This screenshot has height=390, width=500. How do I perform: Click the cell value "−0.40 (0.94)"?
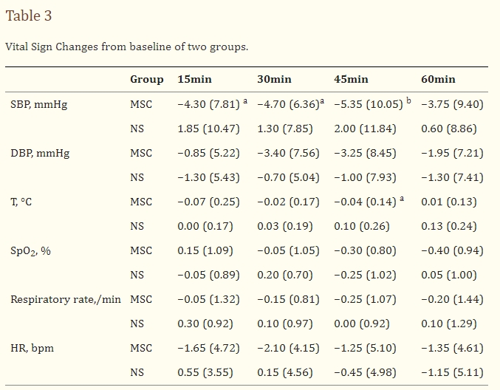coord(452,250)
